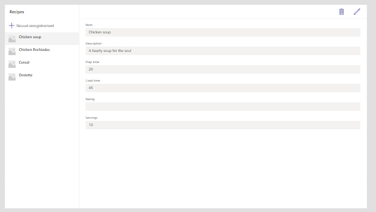Click the Servings field showing 10

[223, 125]
